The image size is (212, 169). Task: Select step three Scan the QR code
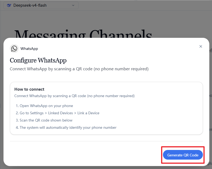(44, 120)
